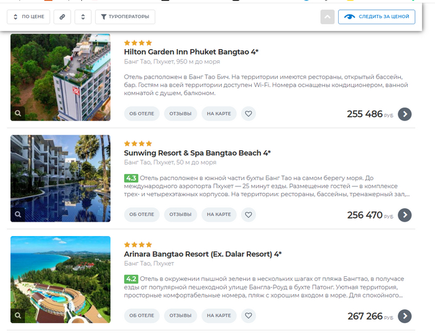This screenshot has height=336, width=435.
Task: Copy link using the chain icon button
Action: tap(62, 17)
